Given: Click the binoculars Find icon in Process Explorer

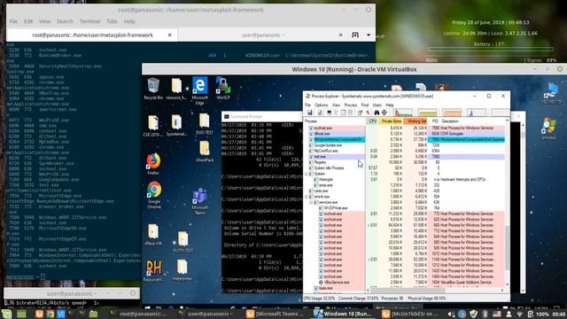Looking at the screenshot, I should [x=377, y=113].
